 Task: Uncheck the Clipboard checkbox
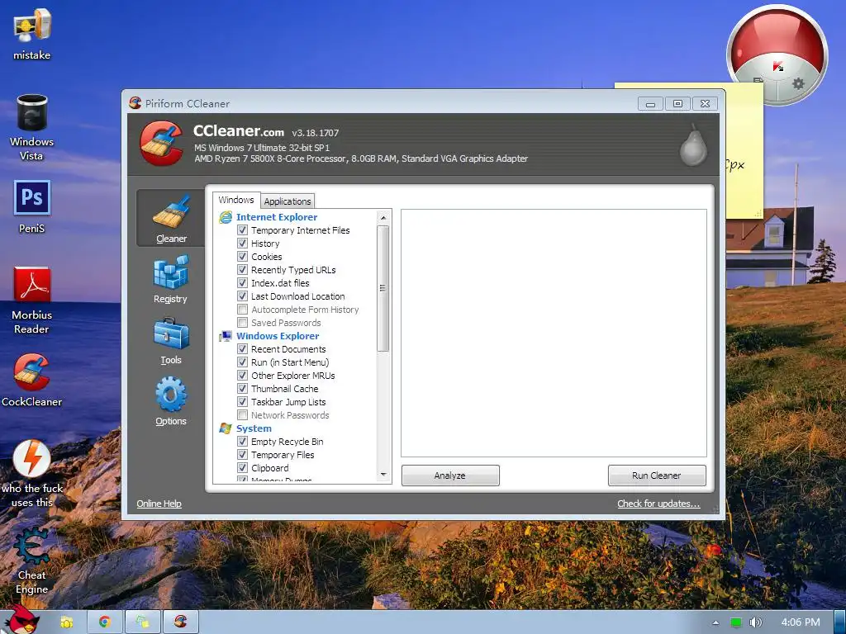[x=242, y=468]
